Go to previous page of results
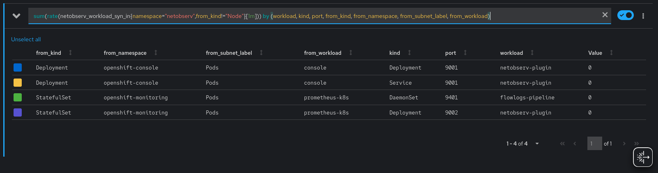 point(575,144)
